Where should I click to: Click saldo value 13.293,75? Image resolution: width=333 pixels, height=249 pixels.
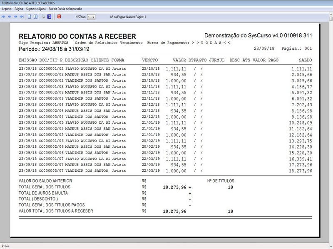[300, 141]
